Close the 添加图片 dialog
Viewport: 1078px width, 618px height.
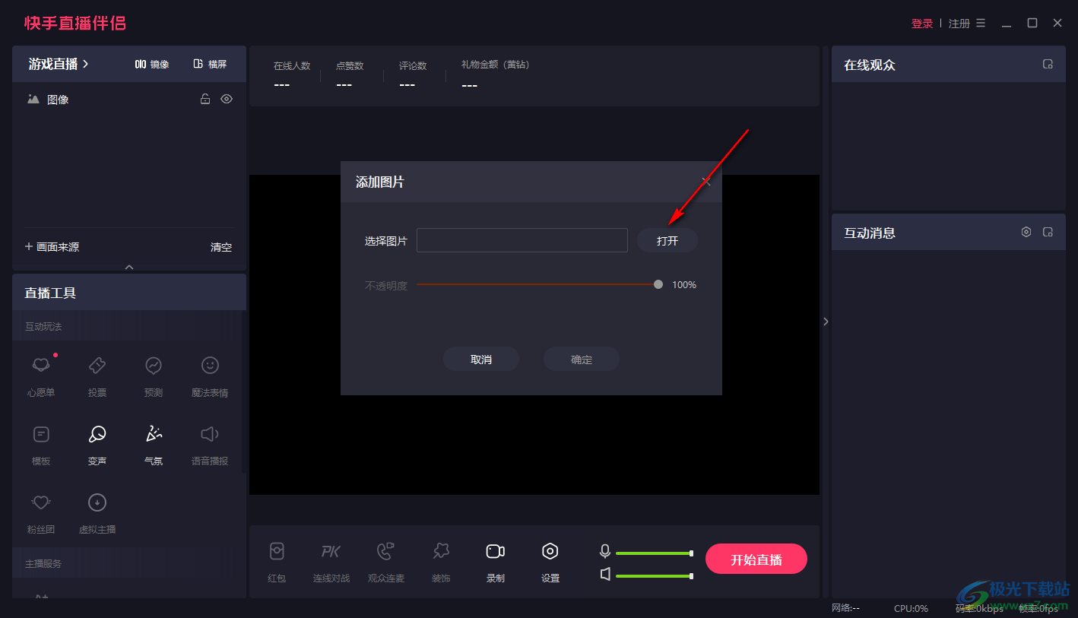point(706,181)
